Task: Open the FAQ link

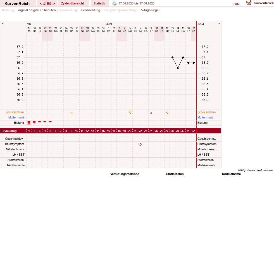Action: [x=236, y=4]
